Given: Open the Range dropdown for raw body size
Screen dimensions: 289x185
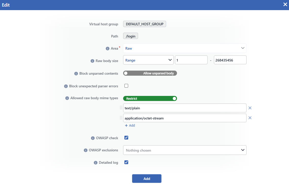Looking at the screenshot, I should 148,60.
